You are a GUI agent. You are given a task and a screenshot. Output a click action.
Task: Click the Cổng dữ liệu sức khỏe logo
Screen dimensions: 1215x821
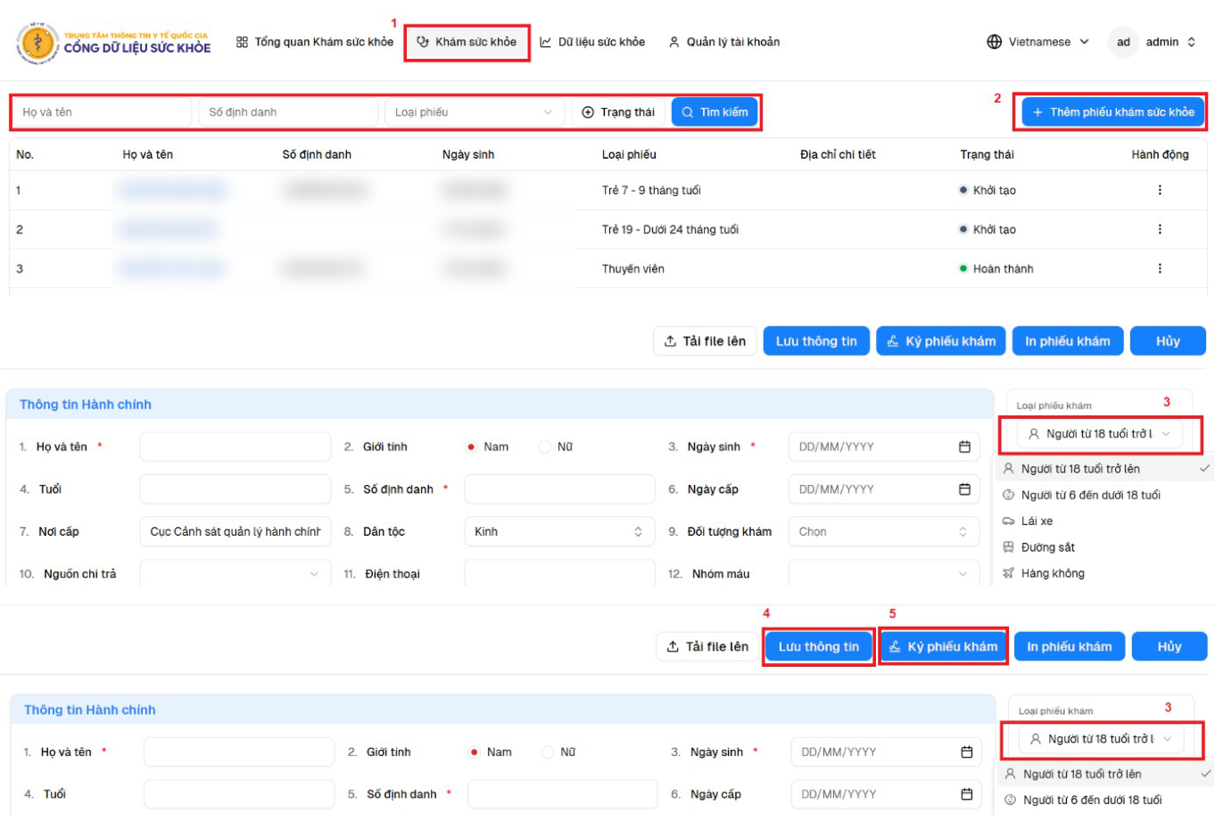coord(113,42)
